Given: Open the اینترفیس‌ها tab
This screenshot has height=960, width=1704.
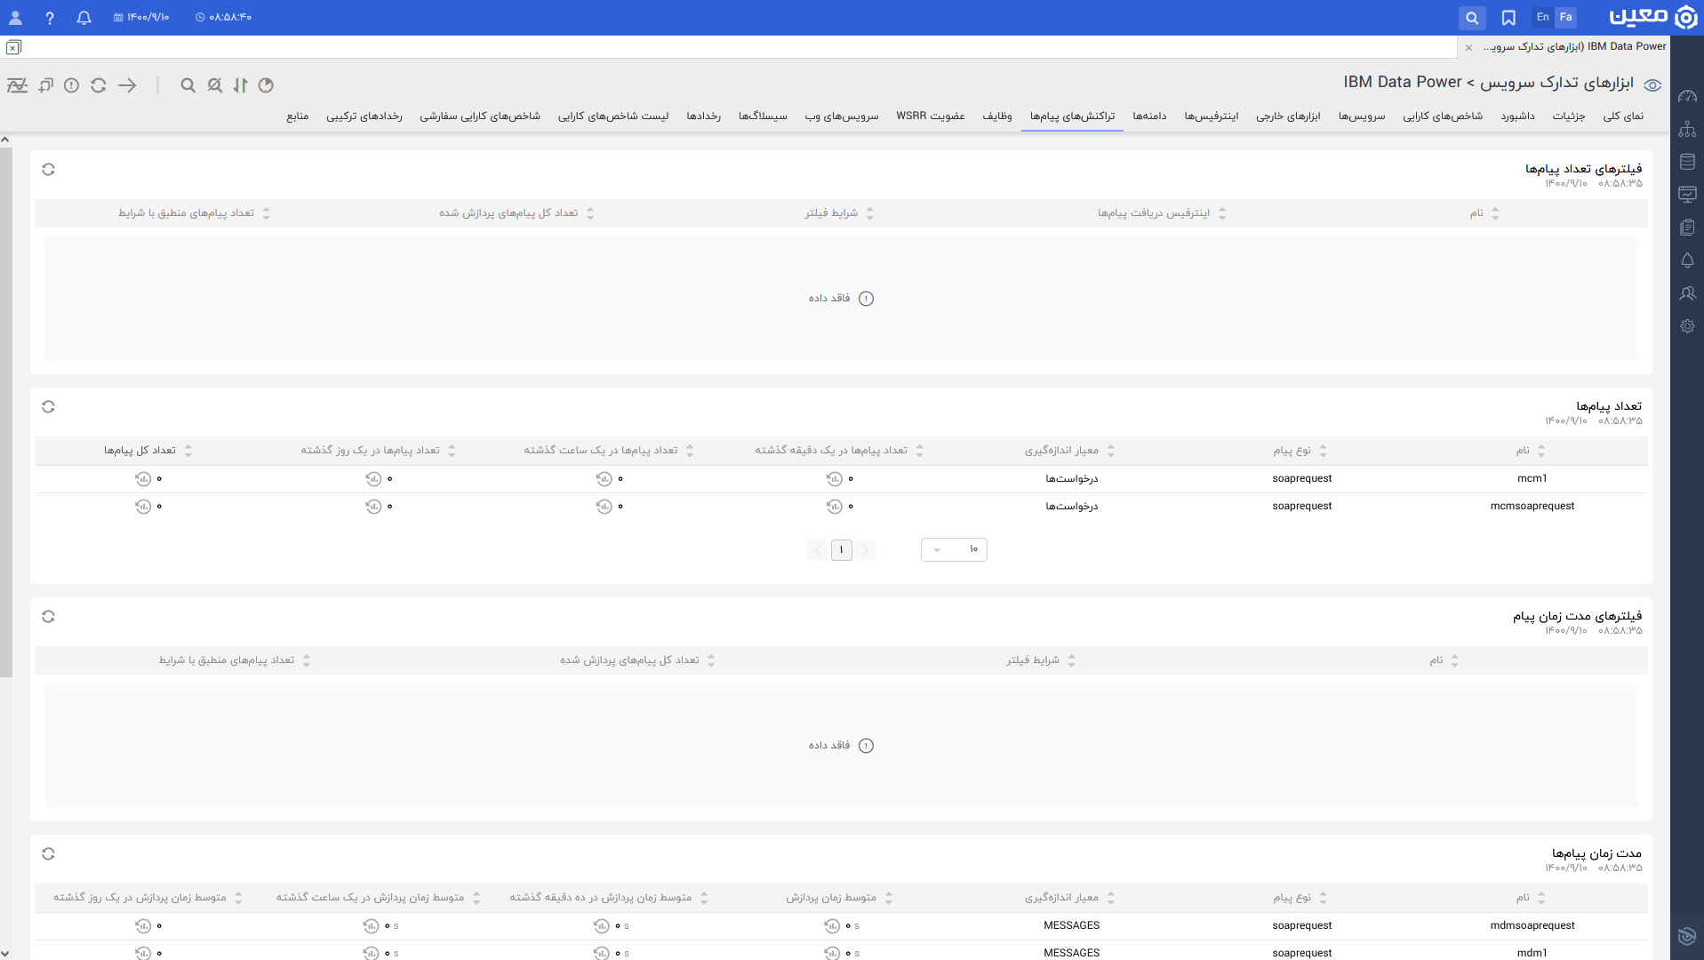Looking at the screenshot, I should [x=1212, y=116].
